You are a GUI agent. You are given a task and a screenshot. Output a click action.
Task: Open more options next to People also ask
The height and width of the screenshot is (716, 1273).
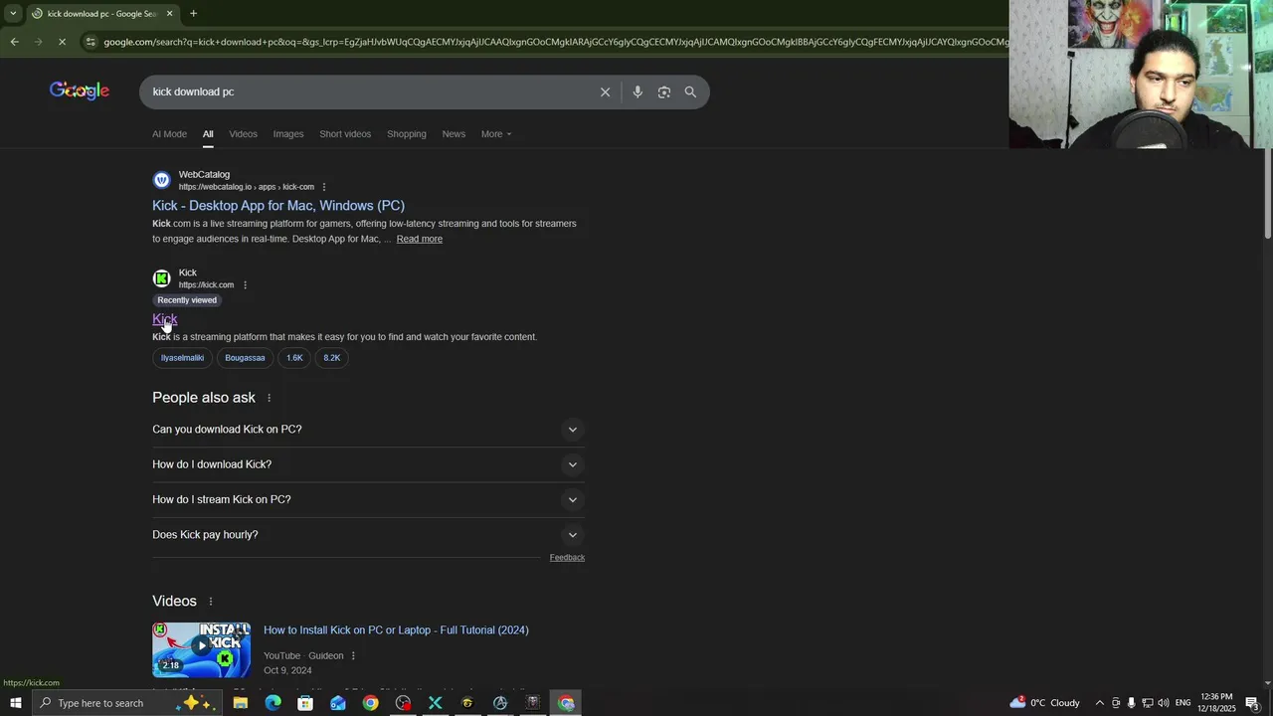(269, 398)
